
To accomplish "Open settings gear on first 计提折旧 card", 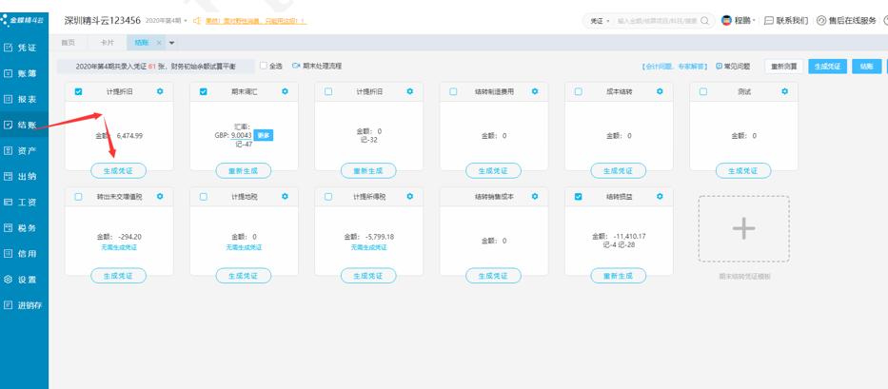I will click(160, 91).
